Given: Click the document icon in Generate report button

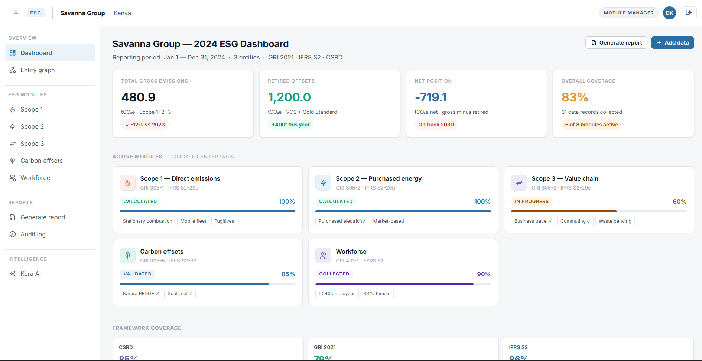Looking at the screenshot, I should (x=594, y=42).
